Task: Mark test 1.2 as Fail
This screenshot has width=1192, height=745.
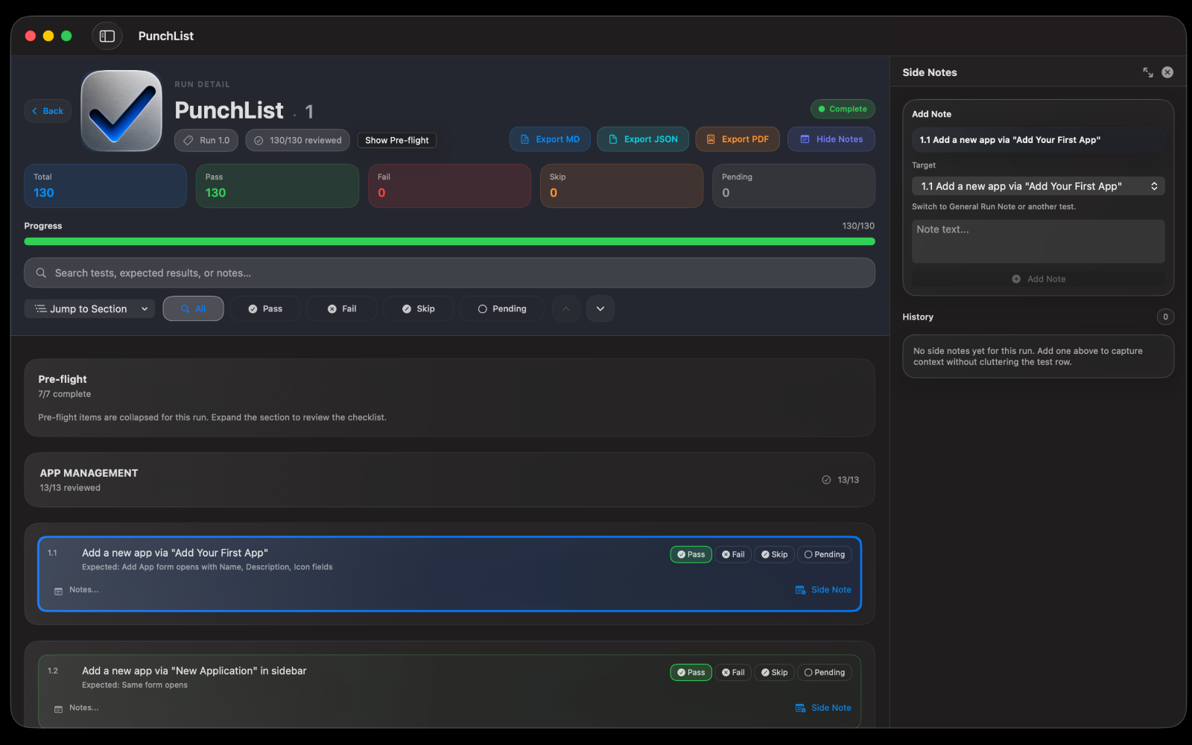Action: tap(733, 672)
